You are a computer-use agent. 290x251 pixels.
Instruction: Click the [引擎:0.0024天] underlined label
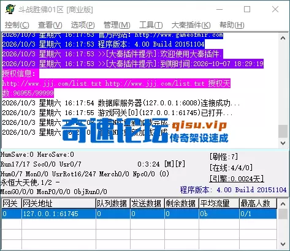(x=237, y=179)
